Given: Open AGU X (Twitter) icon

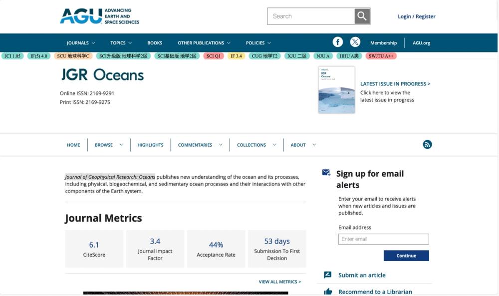Looking at the screenshot, I should pyautogui.click(x=355, y=42).
